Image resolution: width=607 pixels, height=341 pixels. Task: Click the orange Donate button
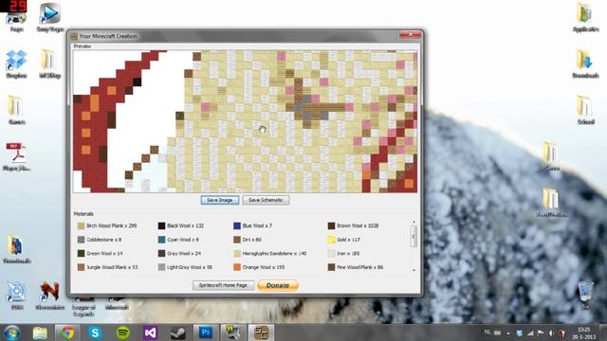click(x=278, y=285)
